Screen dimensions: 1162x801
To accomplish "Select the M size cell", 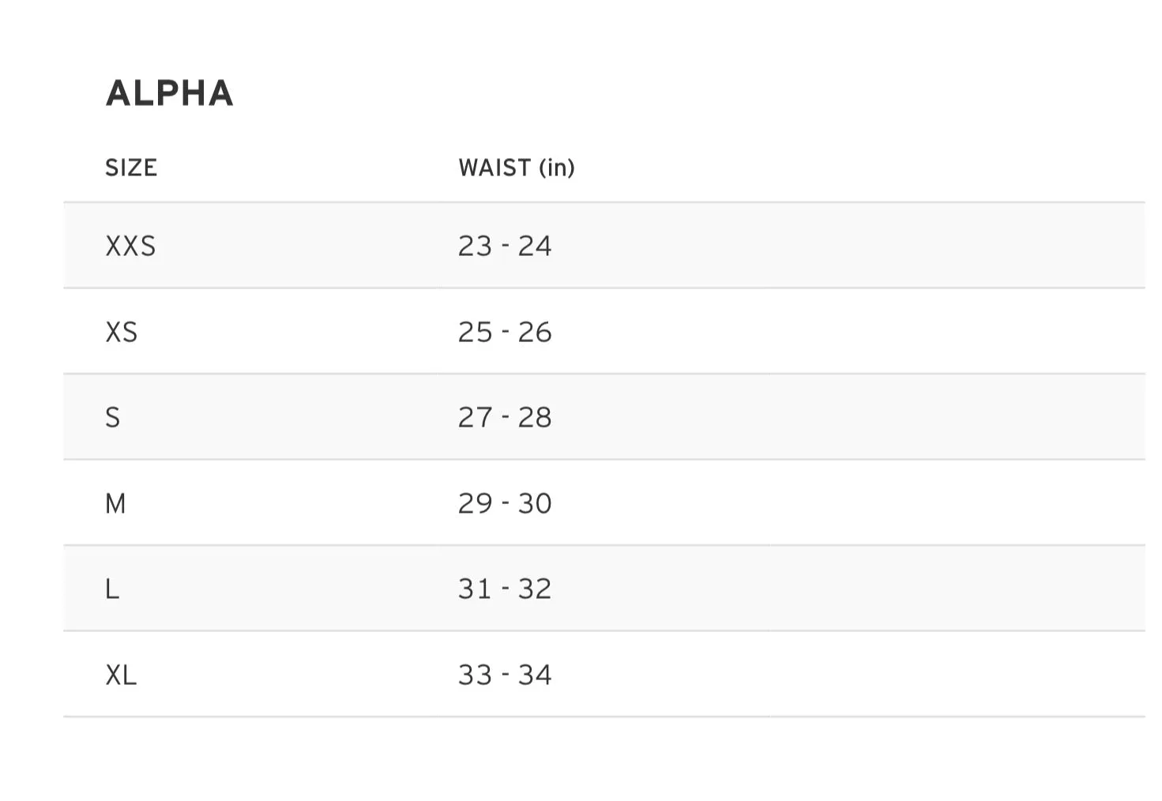I will tap(115, 503).
